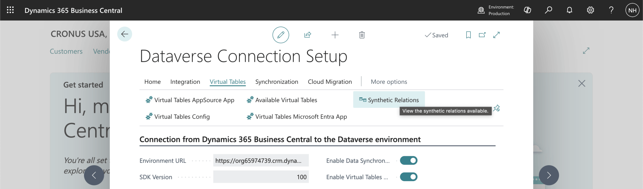
Task: Open the app launcher waffle menu
Action: (10, 10)
